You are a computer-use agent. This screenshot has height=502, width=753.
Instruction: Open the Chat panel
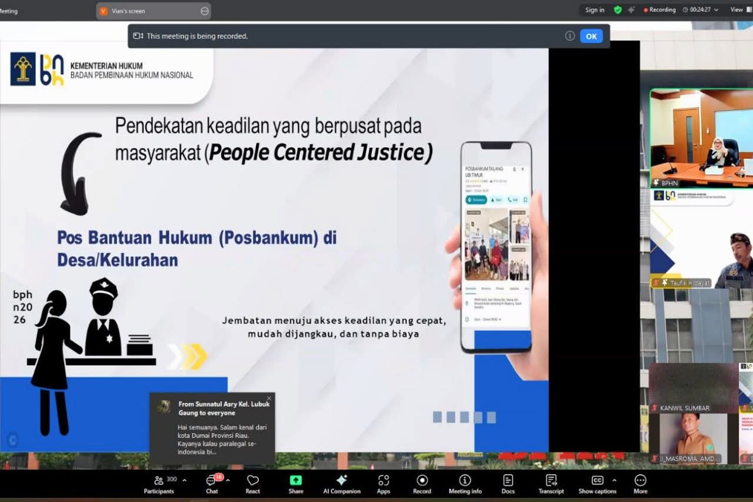point(211,483)
